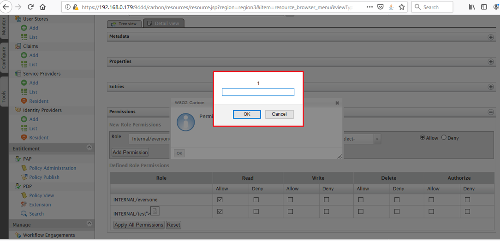This screenshot has width=500, height=241.
Task: Toggle Write Allow for INTERNAL/everyone
Action: click(x=290, y=200)
